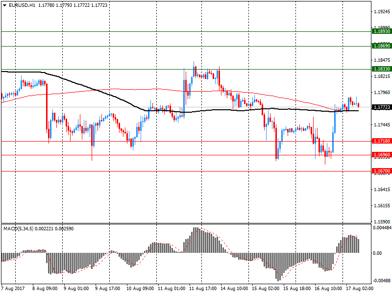Select the EURUSD,H1 chart title text

click(22, 5)
